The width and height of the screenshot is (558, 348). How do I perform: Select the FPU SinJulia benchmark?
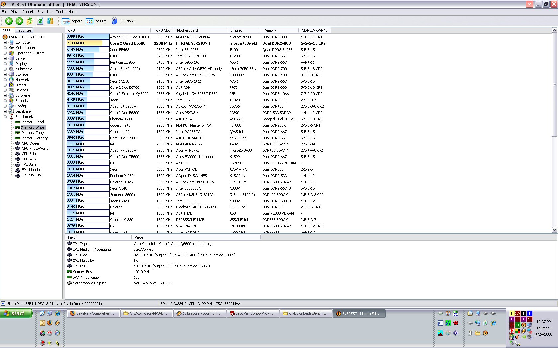[31, 175]
